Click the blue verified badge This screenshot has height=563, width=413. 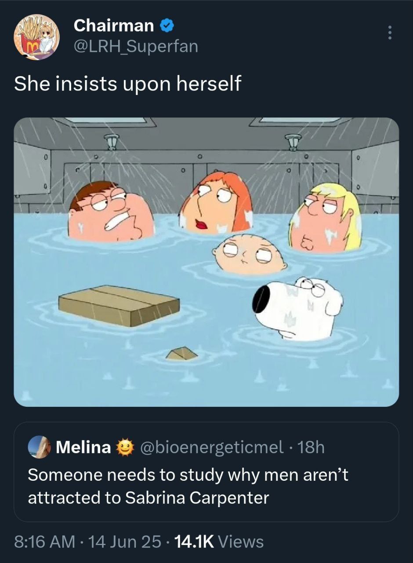pos(166,26)
